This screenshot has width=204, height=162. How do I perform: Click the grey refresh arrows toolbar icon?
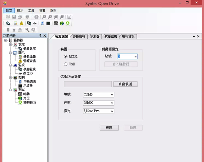33,30
